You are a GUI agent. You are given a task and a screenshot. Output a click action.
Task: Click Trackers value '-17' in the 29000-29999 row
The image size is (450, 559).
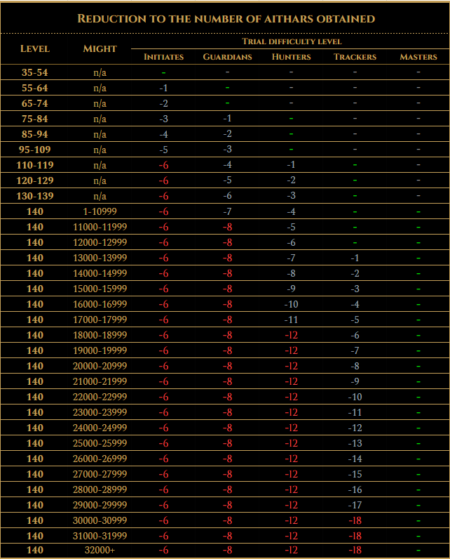coord(355,505)
